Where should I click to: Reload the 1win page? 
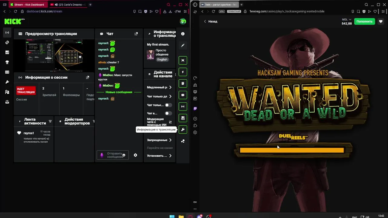click(x=213, y=12)
